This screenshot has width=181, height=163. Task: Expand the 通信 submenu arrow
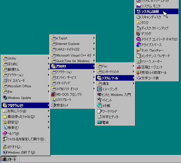[x=134, y=83]
